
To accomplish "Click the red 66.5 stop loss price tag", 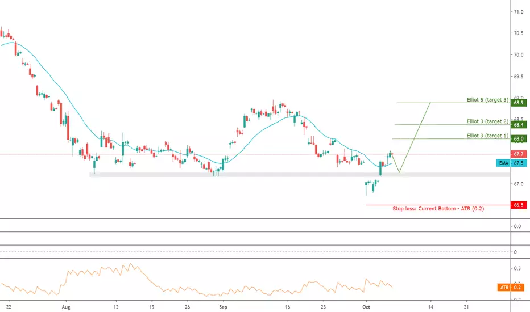I will point(519,205).
